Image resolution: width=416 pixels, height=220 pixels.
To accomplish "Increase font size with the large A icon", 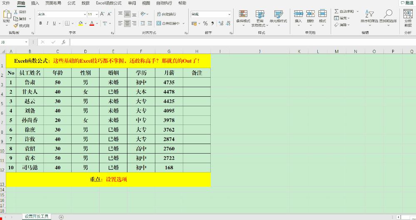I will (x=102, y=14).
